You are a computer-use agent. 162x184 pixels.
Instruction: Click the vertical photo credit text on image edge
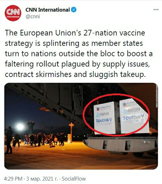coord(157,96)
